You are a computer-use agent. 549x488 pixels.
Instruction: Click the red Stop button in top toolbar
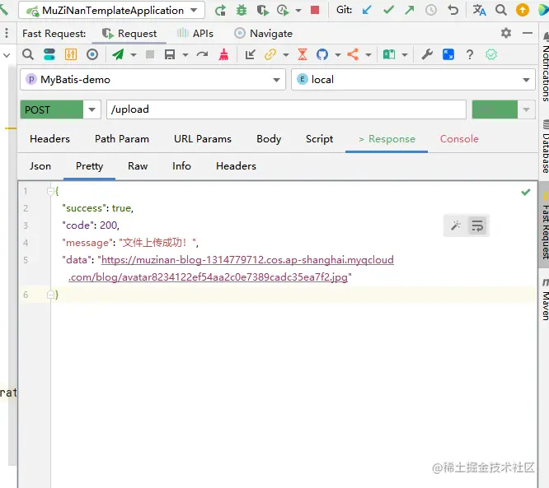pos(315,10)
